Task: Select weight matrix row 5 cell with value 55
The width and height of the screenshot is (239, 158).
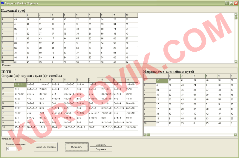Action: click(x=224, y=100)
